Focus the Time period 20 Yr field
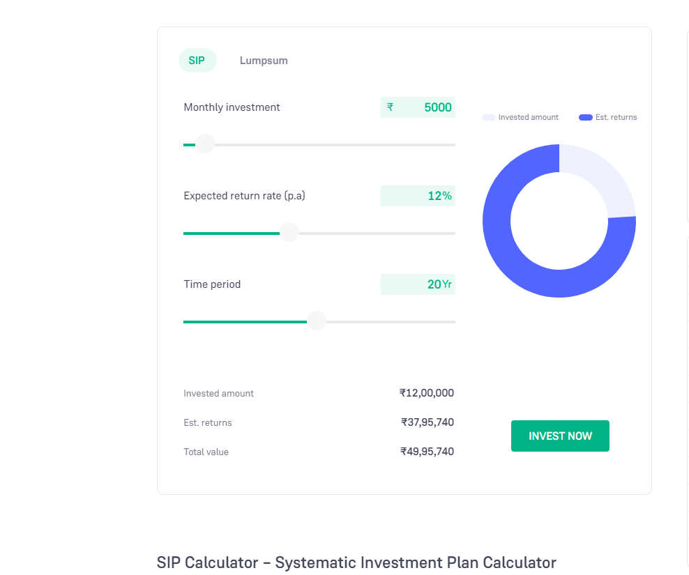 tap(418, 284)
